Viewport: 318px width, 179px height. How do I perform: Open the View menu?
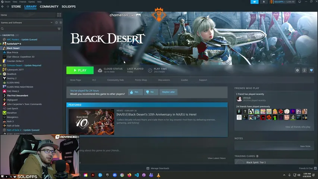pyautogui.click(x=15, y=1)
